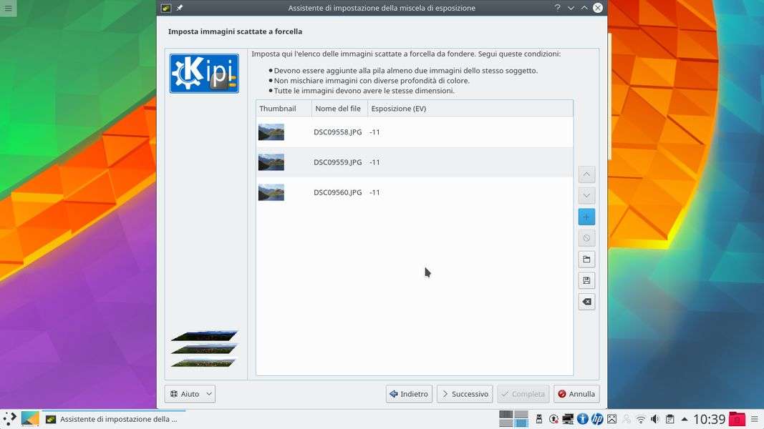The width and height of the screenshot is (764, 429).
Task: Open the HP printer tray icon
Action: (597, 419)
